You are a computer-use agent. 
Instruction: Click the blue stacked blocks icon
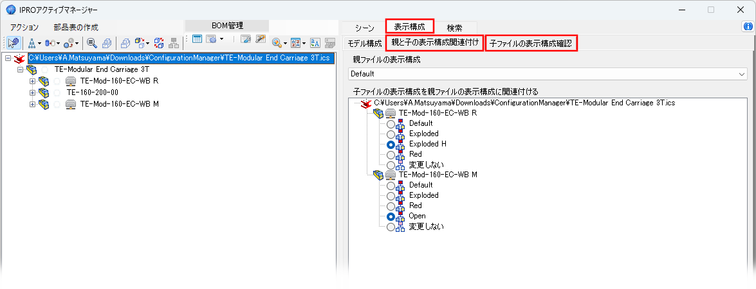[x=125, y=43]
